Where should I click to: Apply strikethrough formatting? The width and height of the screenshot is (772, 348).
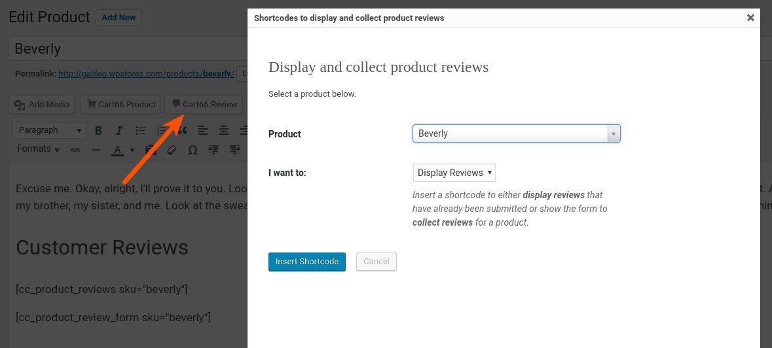click(75, 149)
